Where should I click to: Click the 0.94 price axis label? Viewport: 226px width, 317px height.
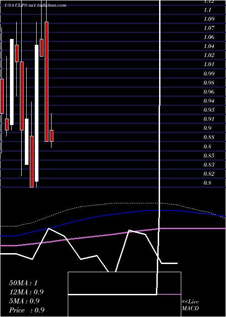tap(209, 101)
